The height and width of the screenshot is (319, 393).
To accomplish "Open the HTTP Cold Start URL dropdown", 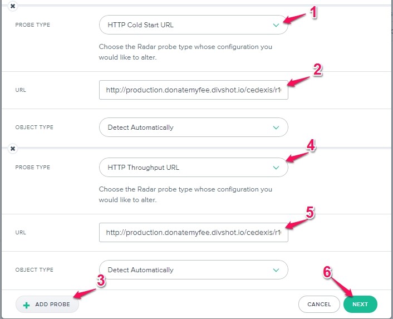I will tap(193, 25).
